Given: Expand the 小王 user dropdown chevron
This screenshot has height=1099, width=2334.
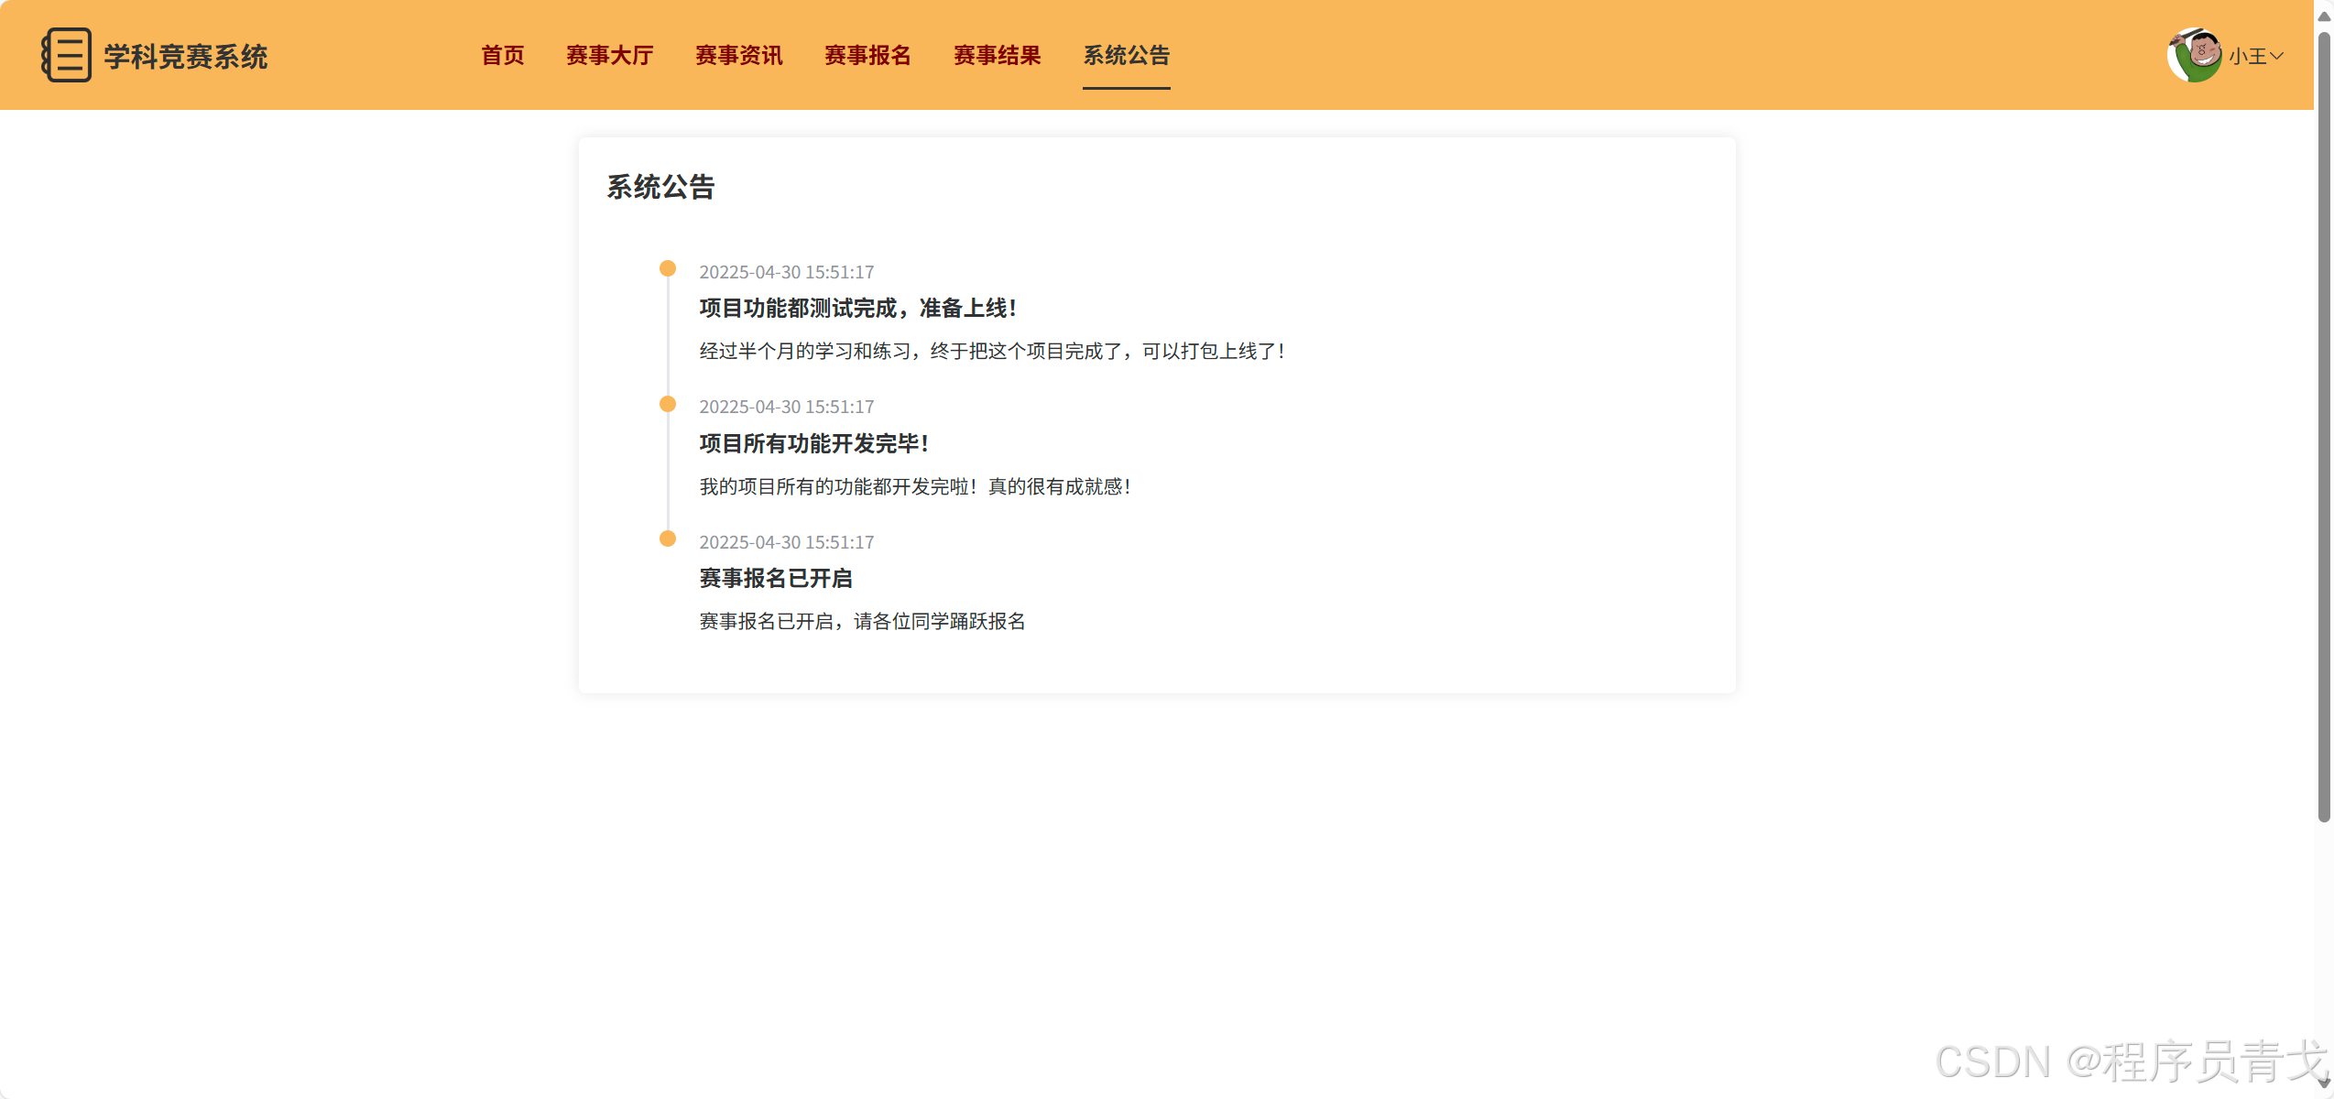Looking at the screenshot, I should [2276, 56].
